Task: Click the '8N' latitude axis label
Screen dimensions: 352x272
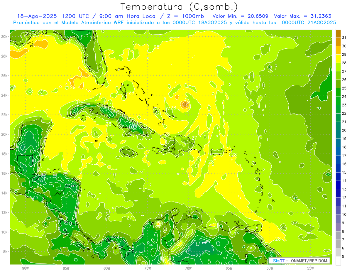Action: [x=6, y=251]
